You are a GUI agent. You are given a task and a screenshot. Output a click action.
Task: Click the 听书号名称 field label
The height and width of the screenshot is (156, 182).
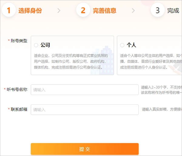tap(17, 90)
